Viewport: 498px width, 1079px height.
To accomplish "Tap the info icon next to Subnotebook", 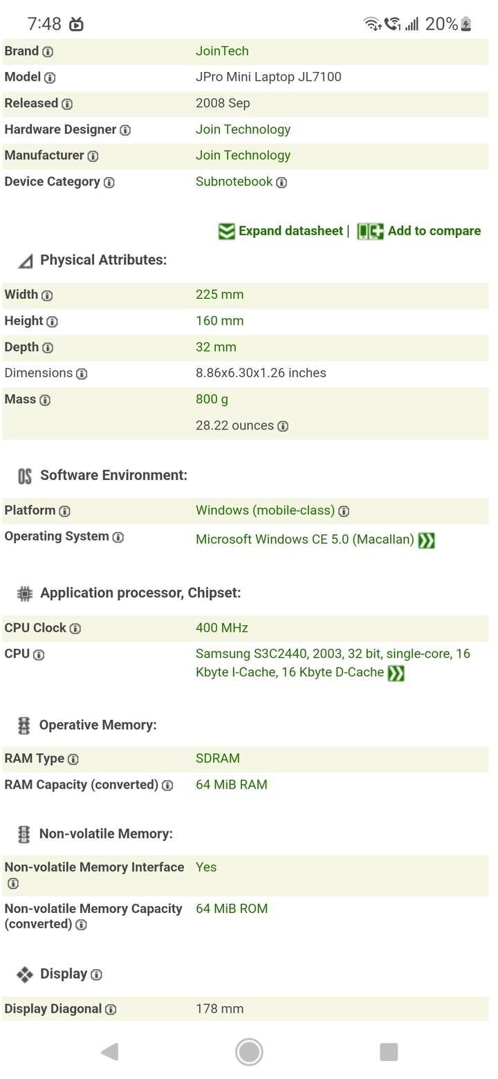I will pyautogui.click(x=282, y=183).
